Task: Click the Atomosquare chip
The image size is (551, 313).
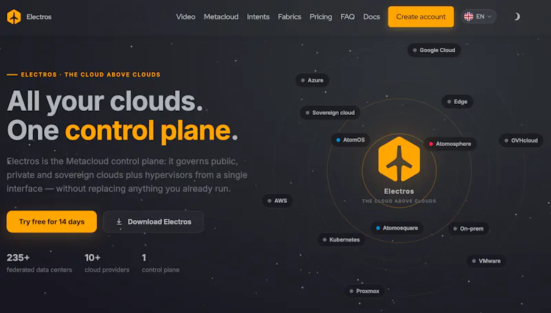Action: 397,228
